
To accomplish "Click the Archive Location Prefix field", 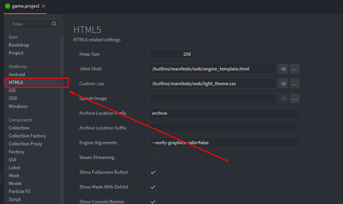I will (224, 113).
